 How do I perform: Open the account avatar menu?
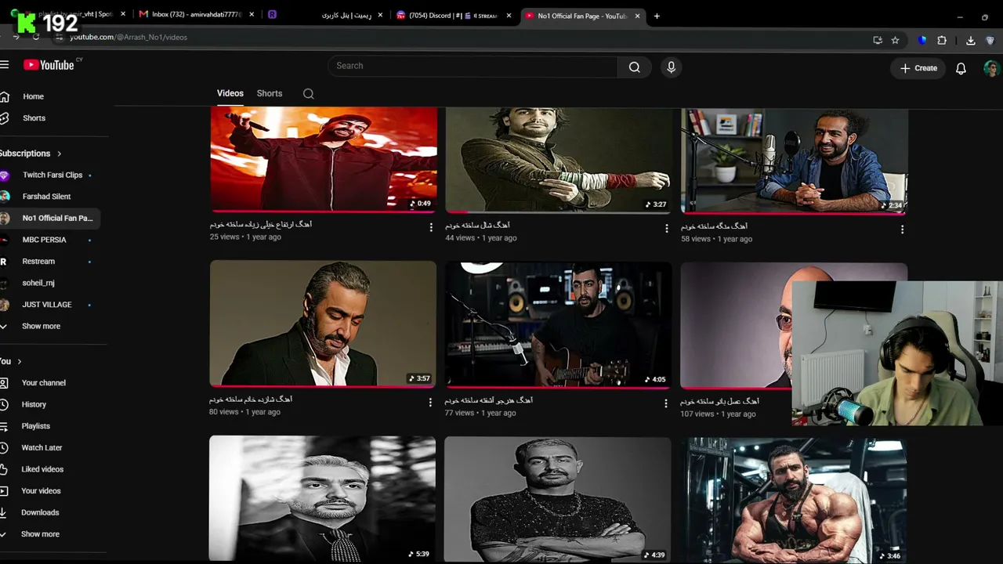[991, 68]
